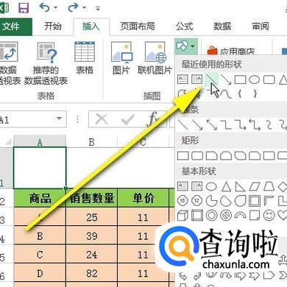
Task: Select the arrow line shape in recent shapes
Action: pyautogui.click(x=226, y=79)
